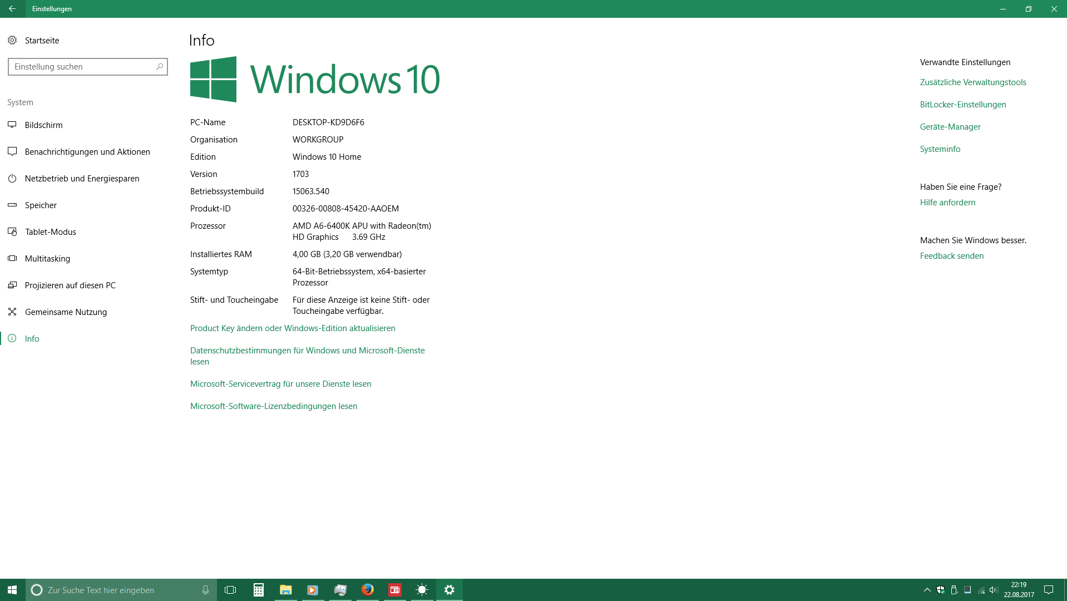Viewport: 1067px width, 601px height.
Task: Click the build number 15063.540
Action: [311, 191]
